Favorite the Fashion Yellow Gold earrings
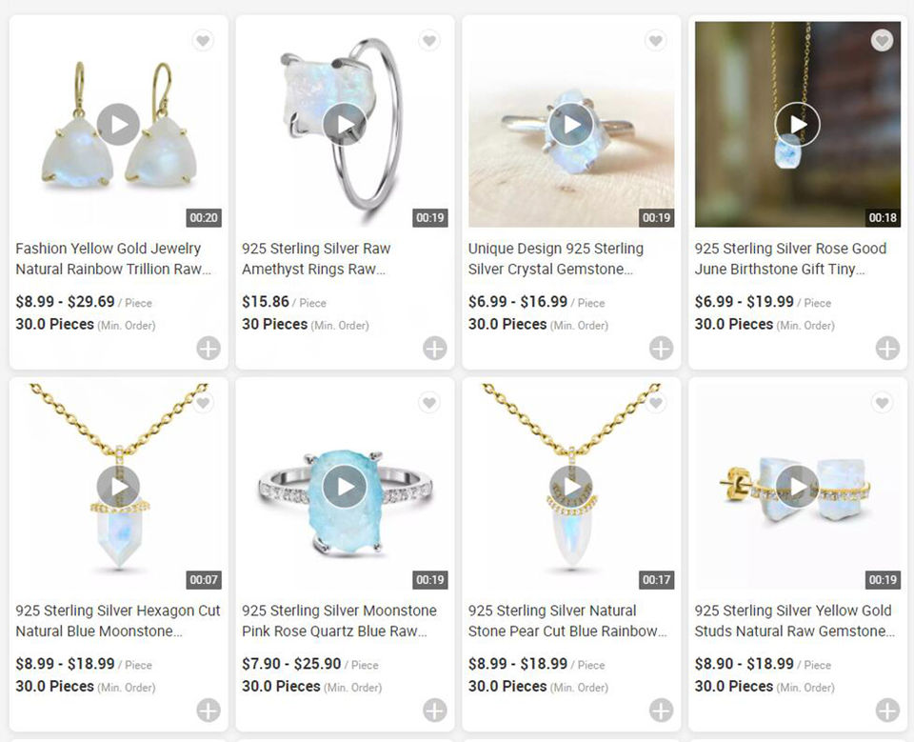The height and width of the screenshot is (742, 914). pyautogui.click(x=203, y=41)
